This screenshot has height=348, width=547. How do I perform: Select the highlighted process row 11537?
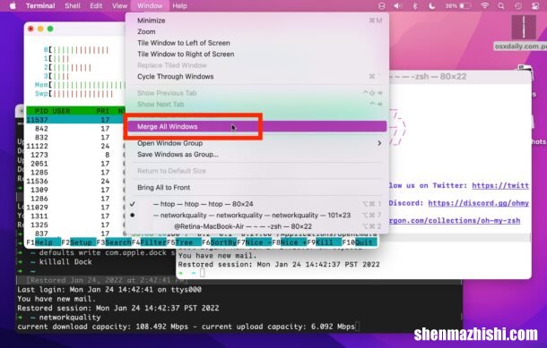tap(75, 120)
